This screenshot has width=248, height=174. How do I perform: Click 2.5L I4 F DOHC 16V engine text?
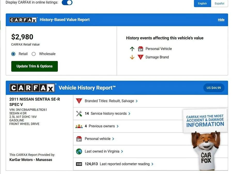(x=23, y=117)
